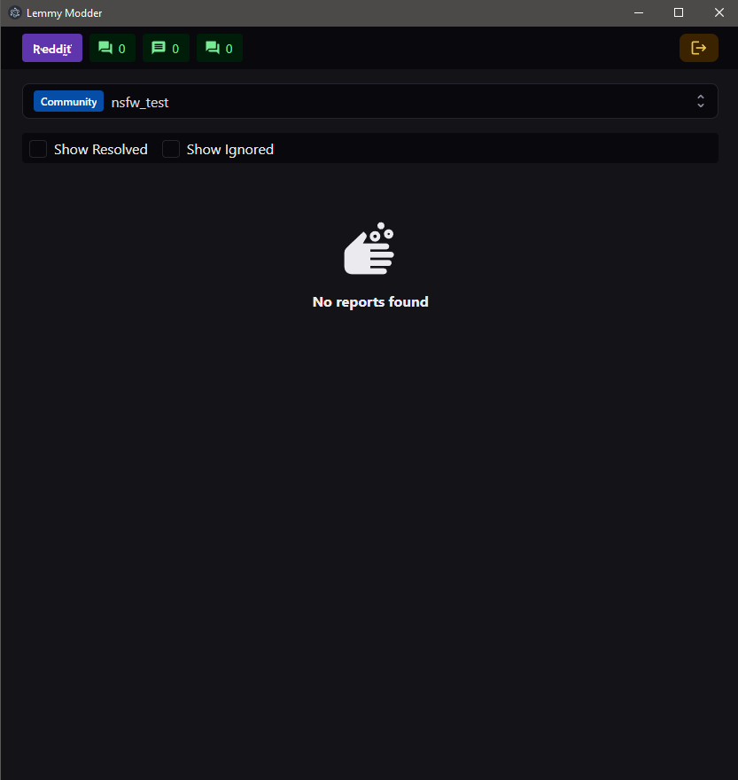Toggle via the Show Resolved label text

[101, 149]
